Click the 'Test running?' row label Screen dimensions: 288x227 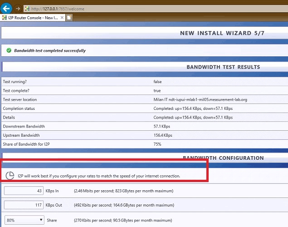coord(15,82)
